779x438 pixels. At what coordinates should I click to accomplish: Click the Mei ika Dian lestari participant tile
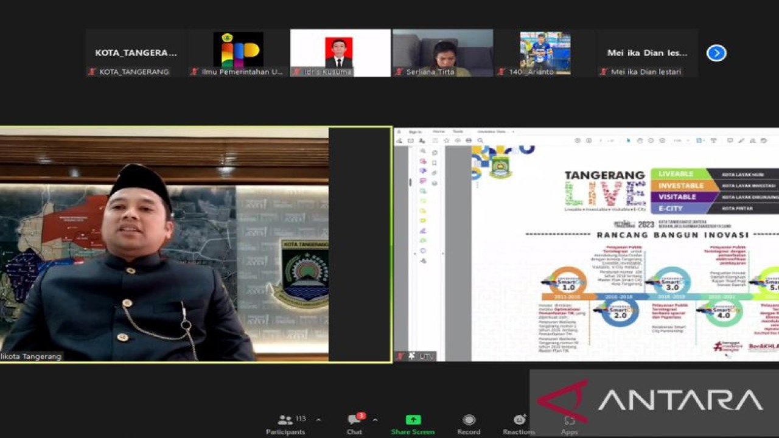[647, 53]
